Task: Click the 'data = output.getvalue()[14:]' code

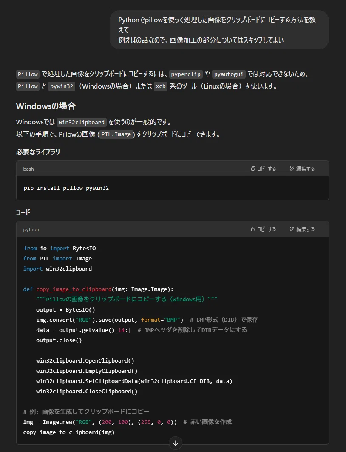Action: click(x=83, y=330)
